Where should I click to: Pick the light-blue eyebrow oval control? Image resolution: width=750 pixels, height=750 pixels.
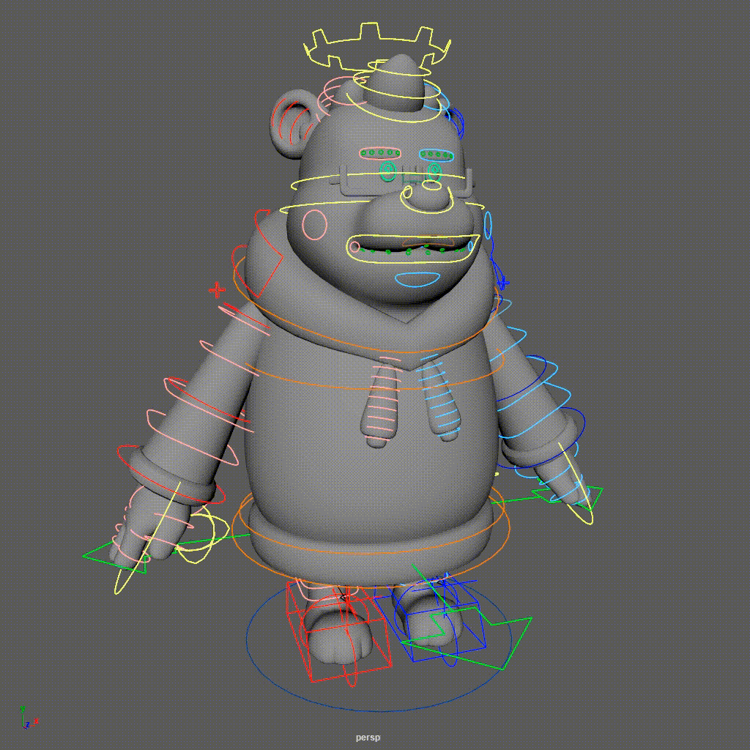click(x=436, y=154)
